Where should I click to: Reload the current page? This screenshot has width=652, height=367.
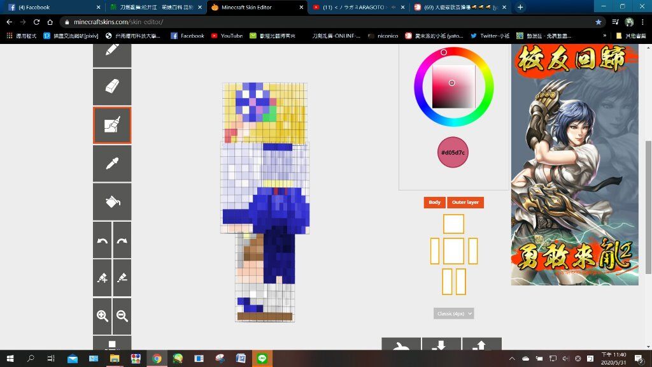[36, 22]
